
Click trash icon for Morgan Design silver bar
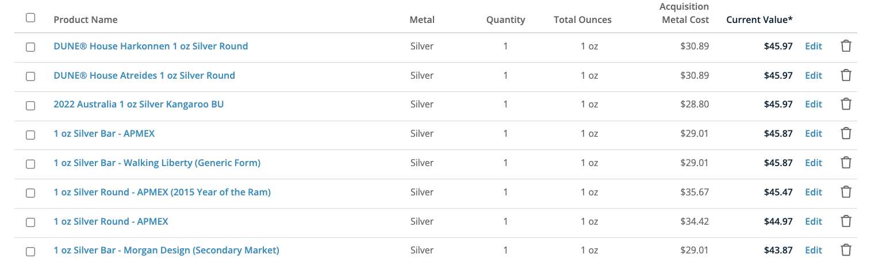tap(846, 250)
